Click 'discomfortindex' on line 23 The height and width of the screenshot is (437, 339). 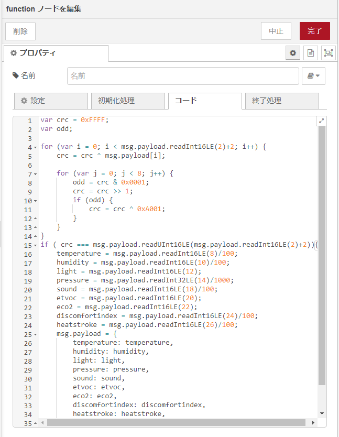coord(86,316)
